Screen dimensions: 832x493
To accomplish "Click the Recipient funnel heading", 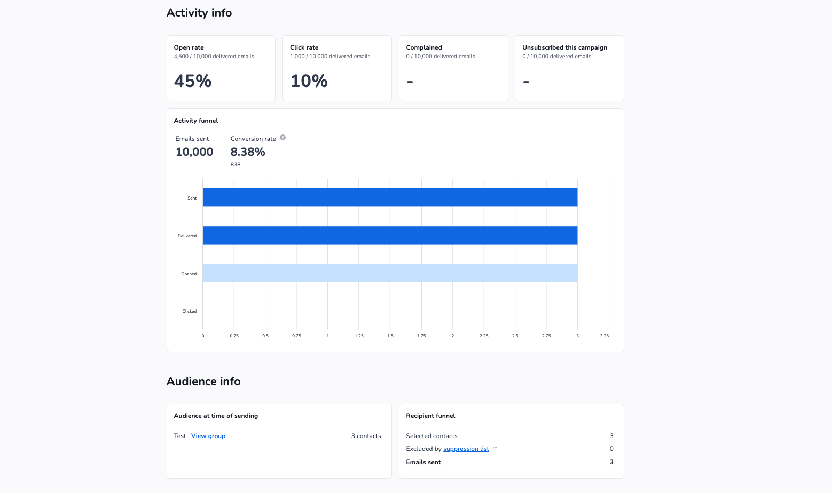I will (430, 416).
